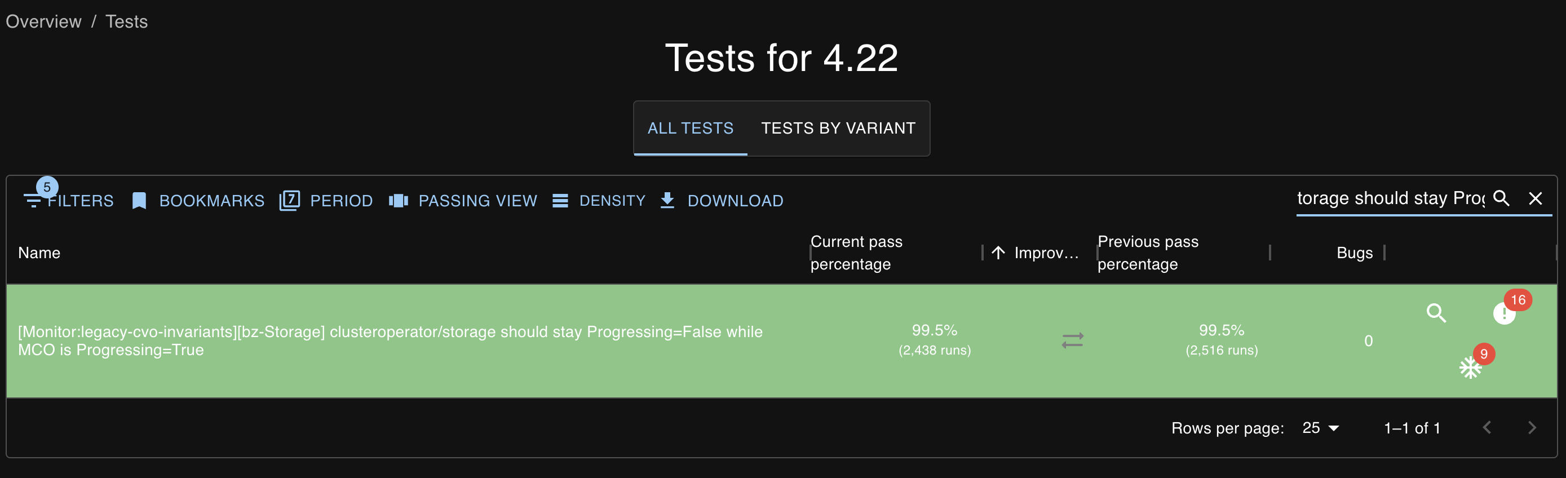Open the Bookmarks menu
The image size is (1566, 478).
(x=198, y=201)
